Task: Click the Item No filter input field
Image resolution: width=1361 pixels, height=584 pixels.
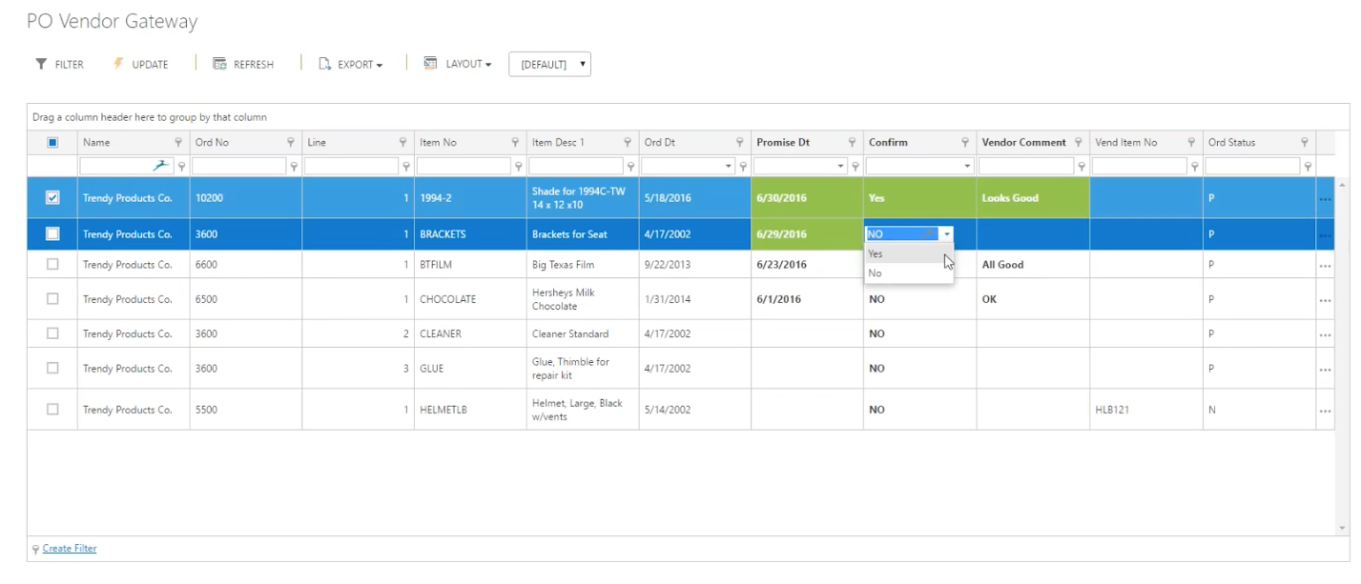Action: coord(464,166)
